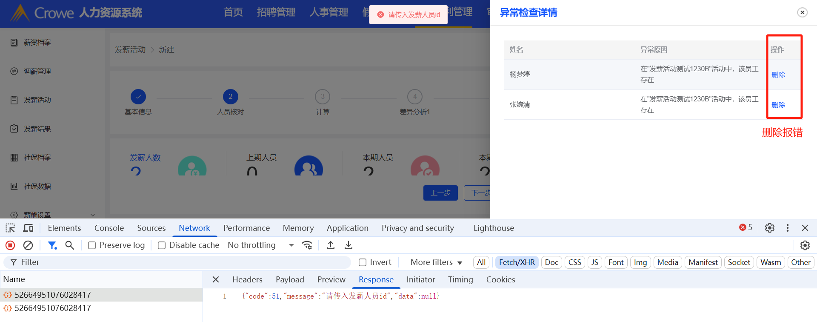The width and height of the screenshot is (817, 322).
Task: Toggle Fetch/XHR request filter
Action: [517, 262]
